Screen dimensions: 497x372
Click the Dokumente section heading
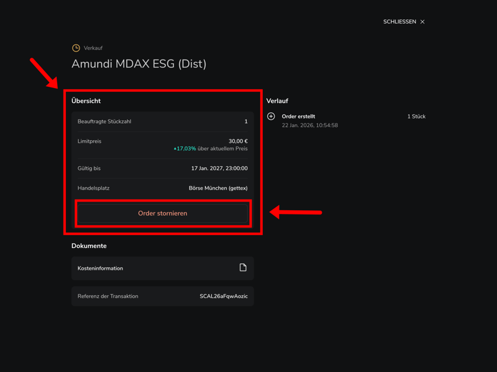89,246
